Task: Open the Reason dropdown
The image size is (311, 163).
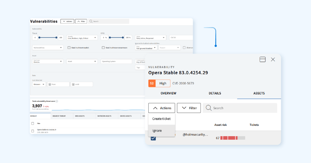Action: click(x=170, y=48)
